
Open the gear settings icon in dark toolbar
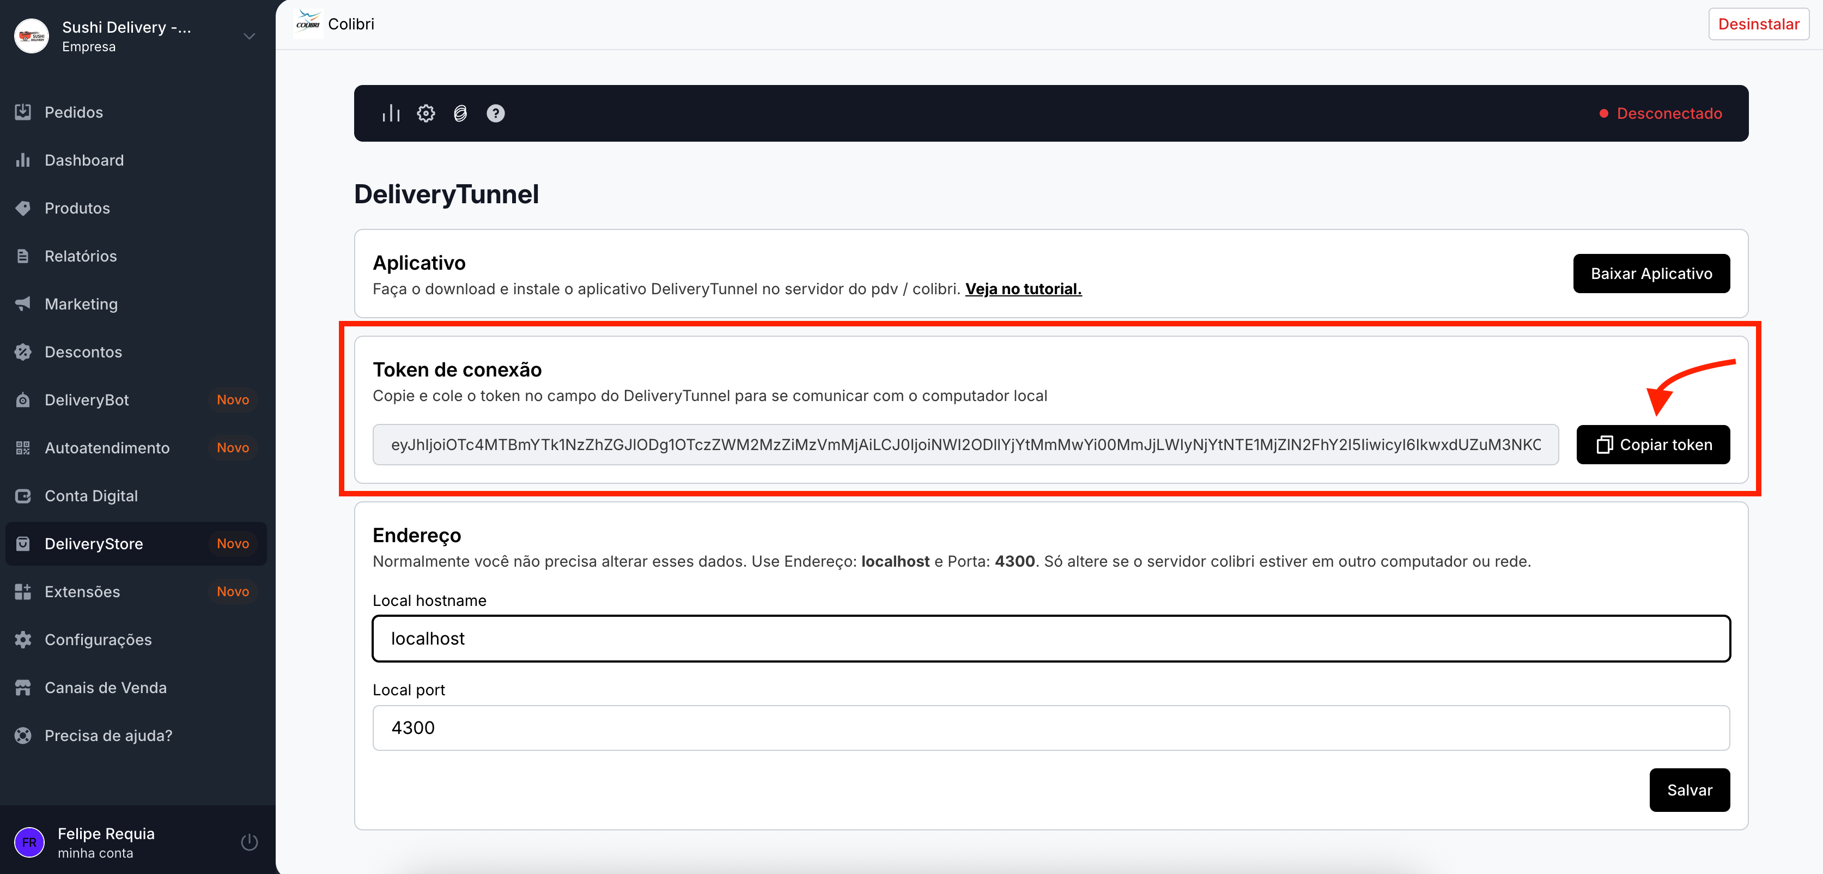pyautogui.click(x=426, y=113)
